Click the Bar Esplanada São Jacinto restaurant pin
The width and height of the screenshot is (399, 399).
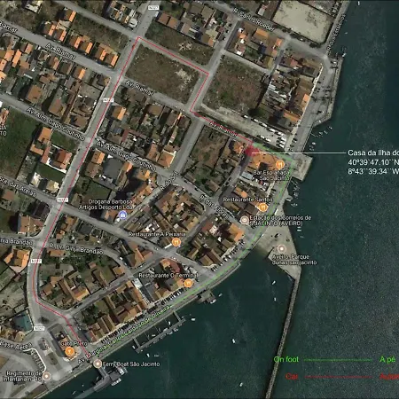coord(279,164)
